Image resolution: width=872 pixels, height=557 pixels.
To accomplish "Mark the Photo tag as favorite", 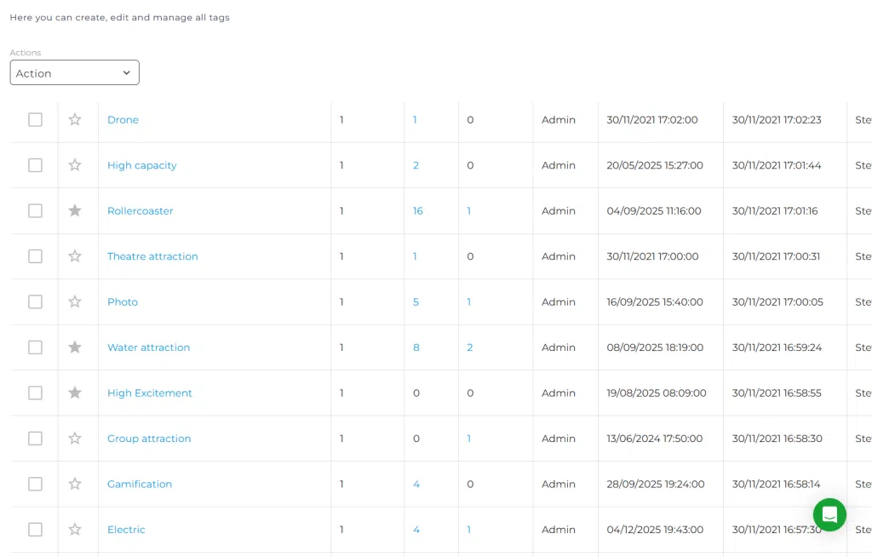I will (x=75, y=301).
